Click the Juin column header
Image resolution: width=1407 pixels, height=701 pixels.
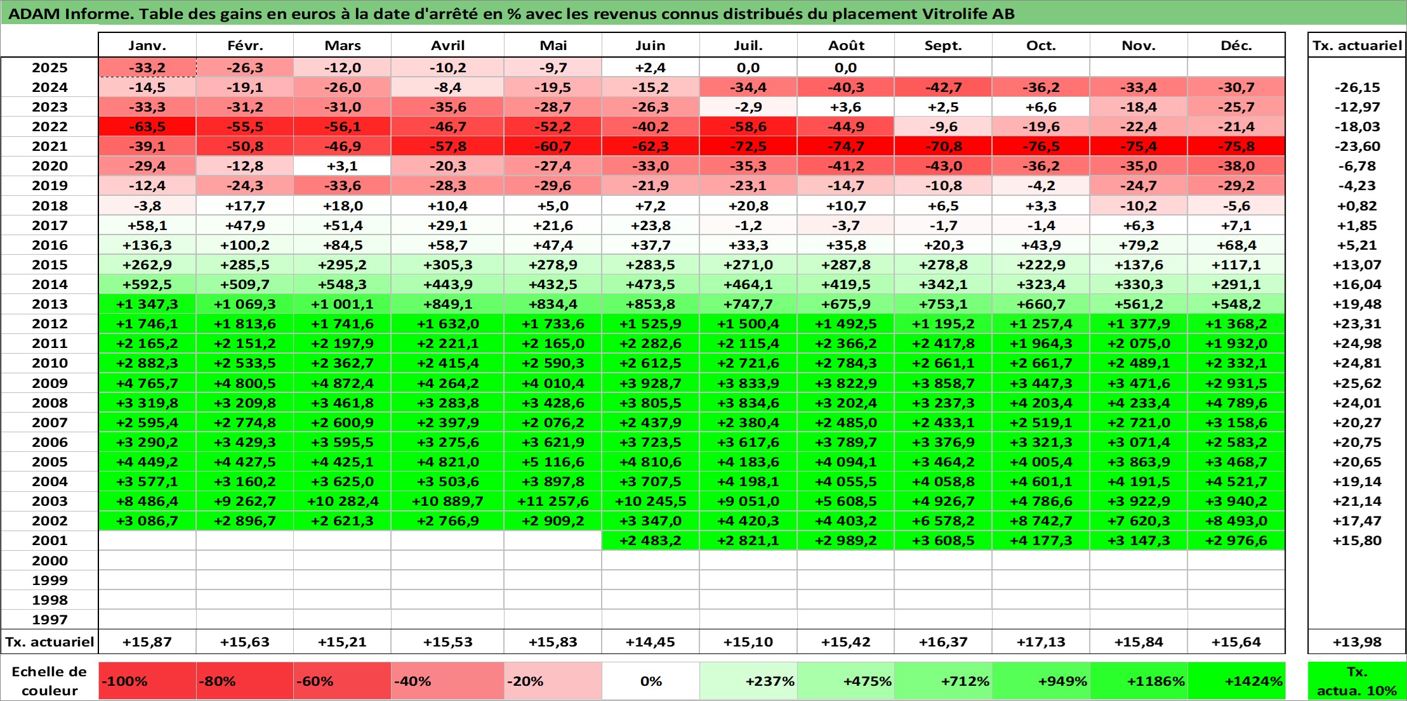(x=651, y=45)
